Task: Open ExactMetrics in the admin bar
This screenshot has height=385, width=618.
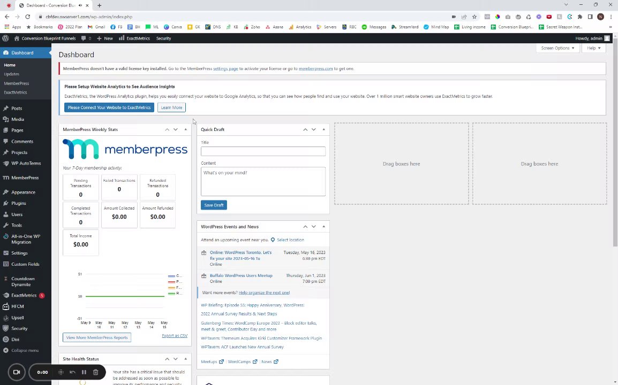Action: pyautogui.click(x=134, y=38)
